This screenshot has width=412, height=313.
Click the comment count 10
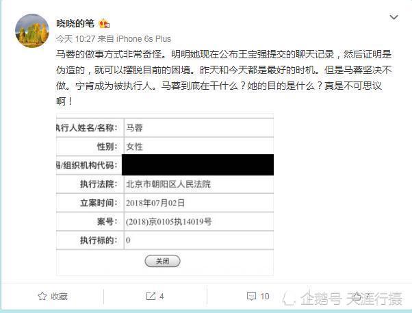[x=265, y=297]
